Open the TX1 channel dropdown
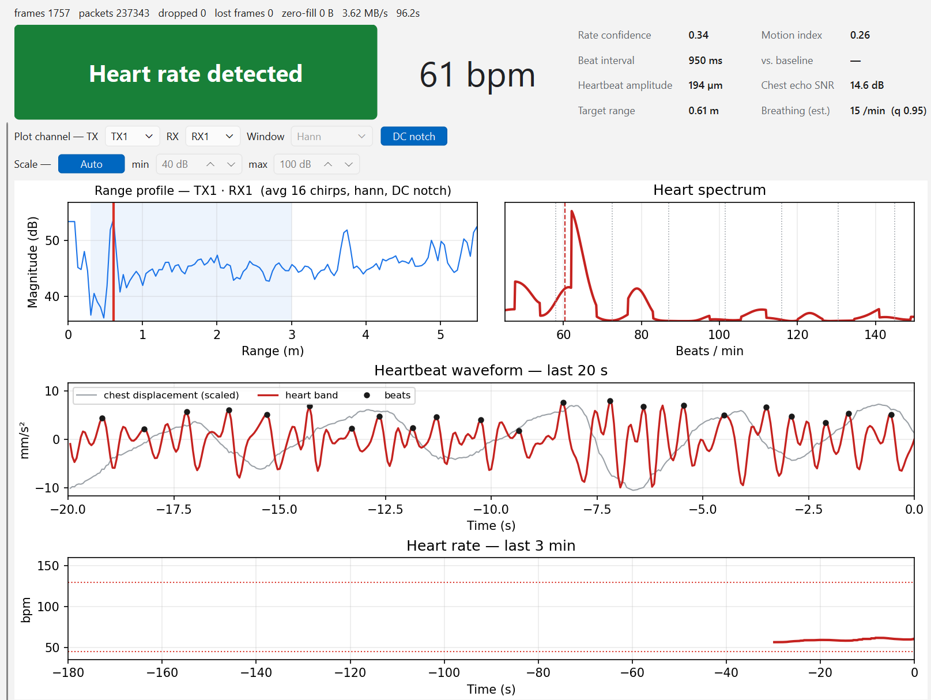931x700 pixels. point(133,137)
